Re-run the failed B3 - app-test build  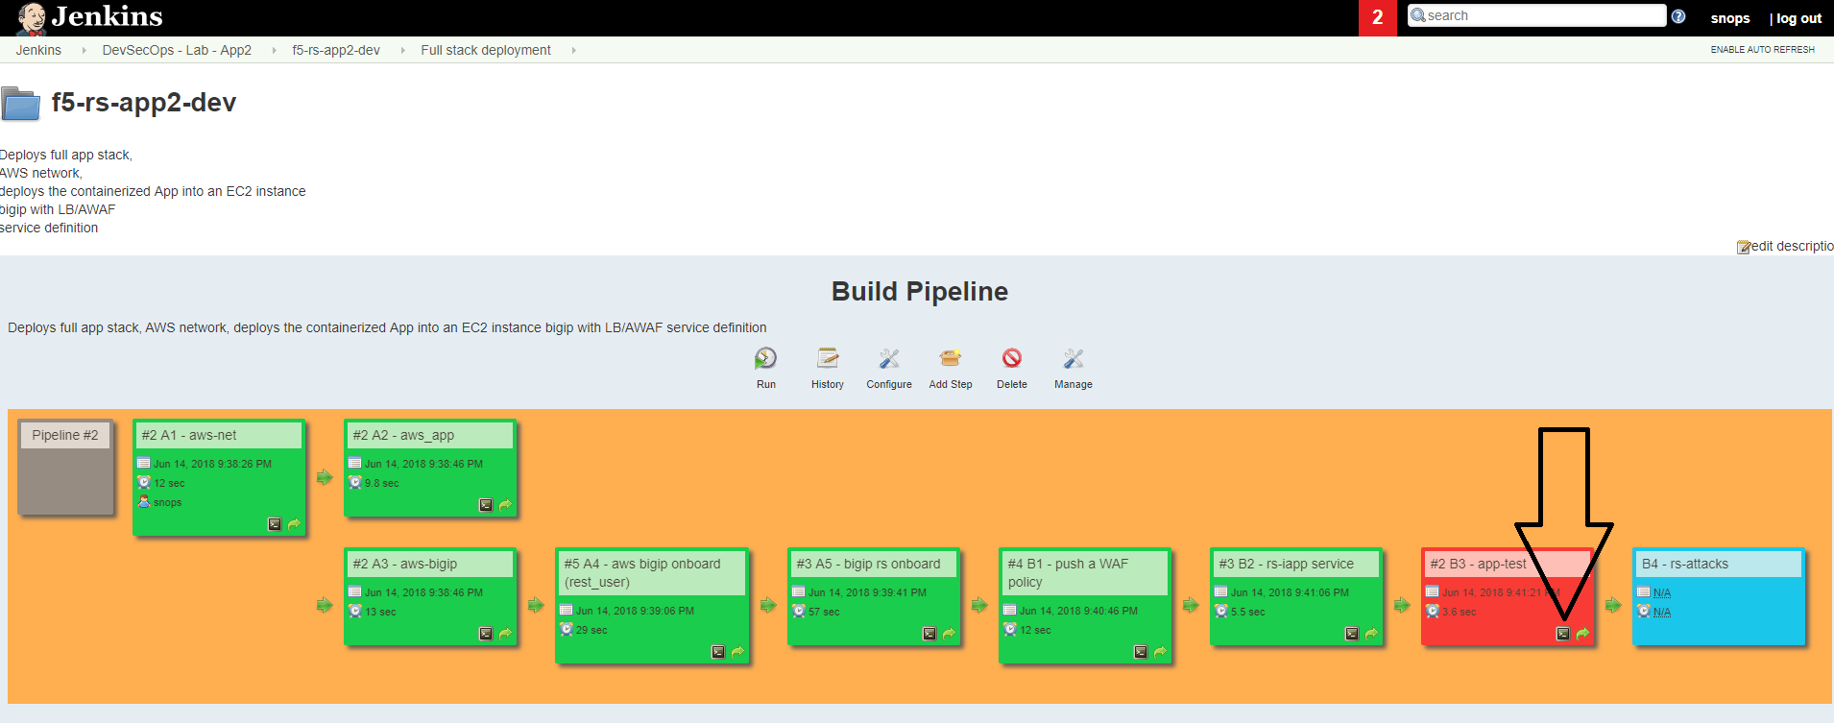click(x=1582, y=634)
